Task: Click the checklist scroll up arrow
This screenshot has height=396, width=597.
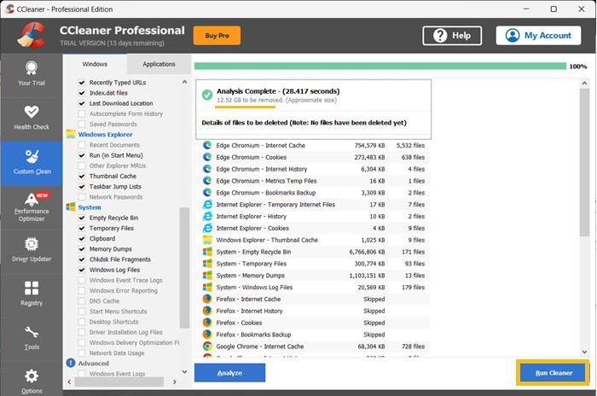Action: point(185,82)
